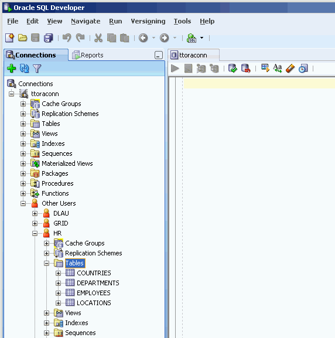Screen dimensions: 335x338
Task: Select the Functions folder
Action: 55,193
